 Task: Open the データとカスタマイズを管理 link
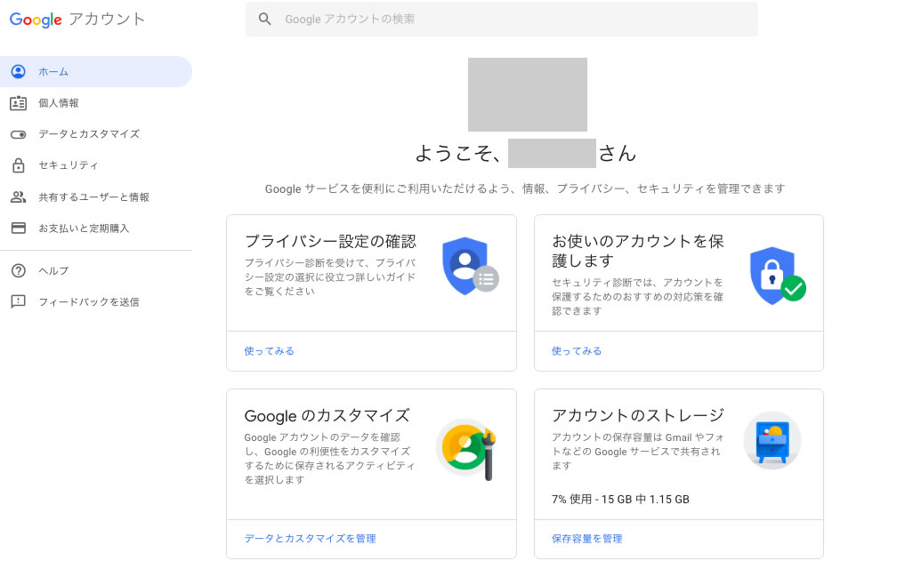[x=310, y=539]
